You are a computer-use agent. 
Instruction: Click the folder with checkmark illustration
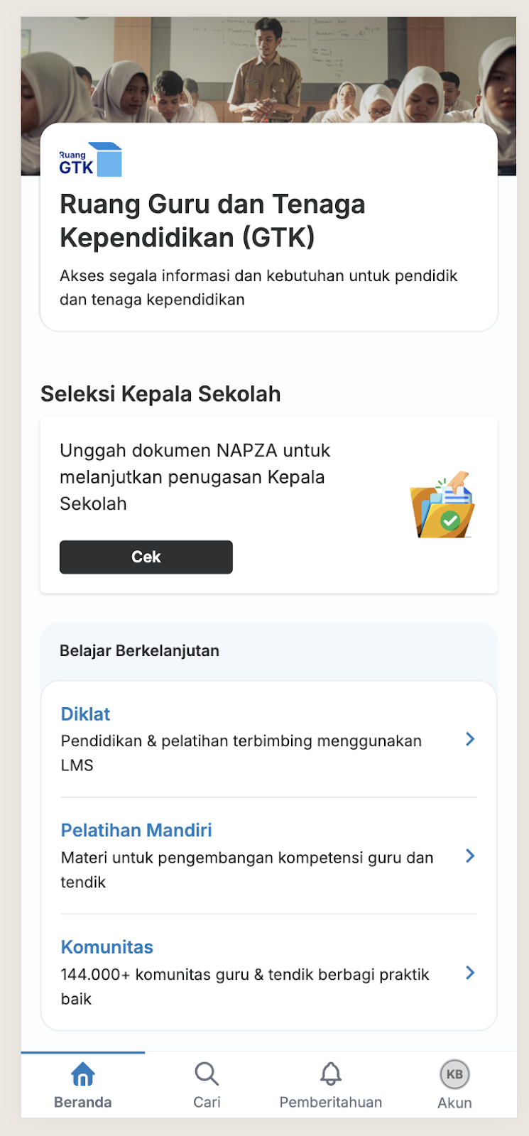[442, 506]
